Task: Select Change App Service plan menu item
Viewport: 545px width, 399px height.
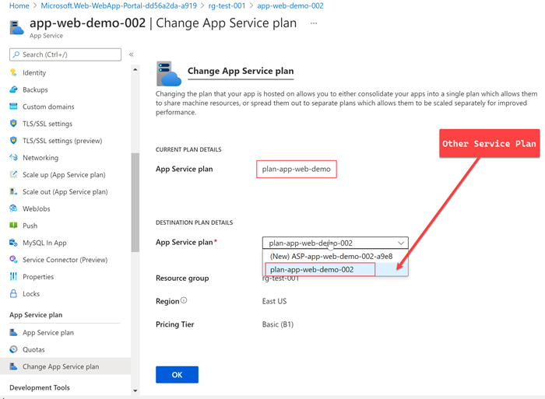Action: pyautogui.click(x=65, y=366)
